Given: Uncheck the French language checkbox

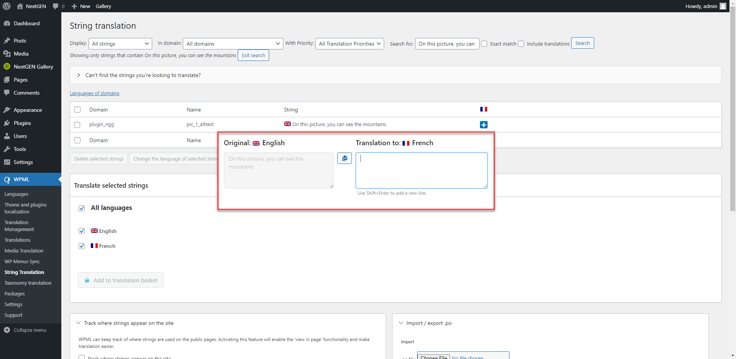Looking at the screenshot, I should pyautogui.click(x=82, y=246).
